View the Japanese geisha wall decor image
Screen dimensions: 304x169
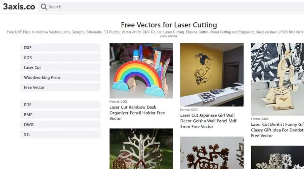(x=212, y=75)
